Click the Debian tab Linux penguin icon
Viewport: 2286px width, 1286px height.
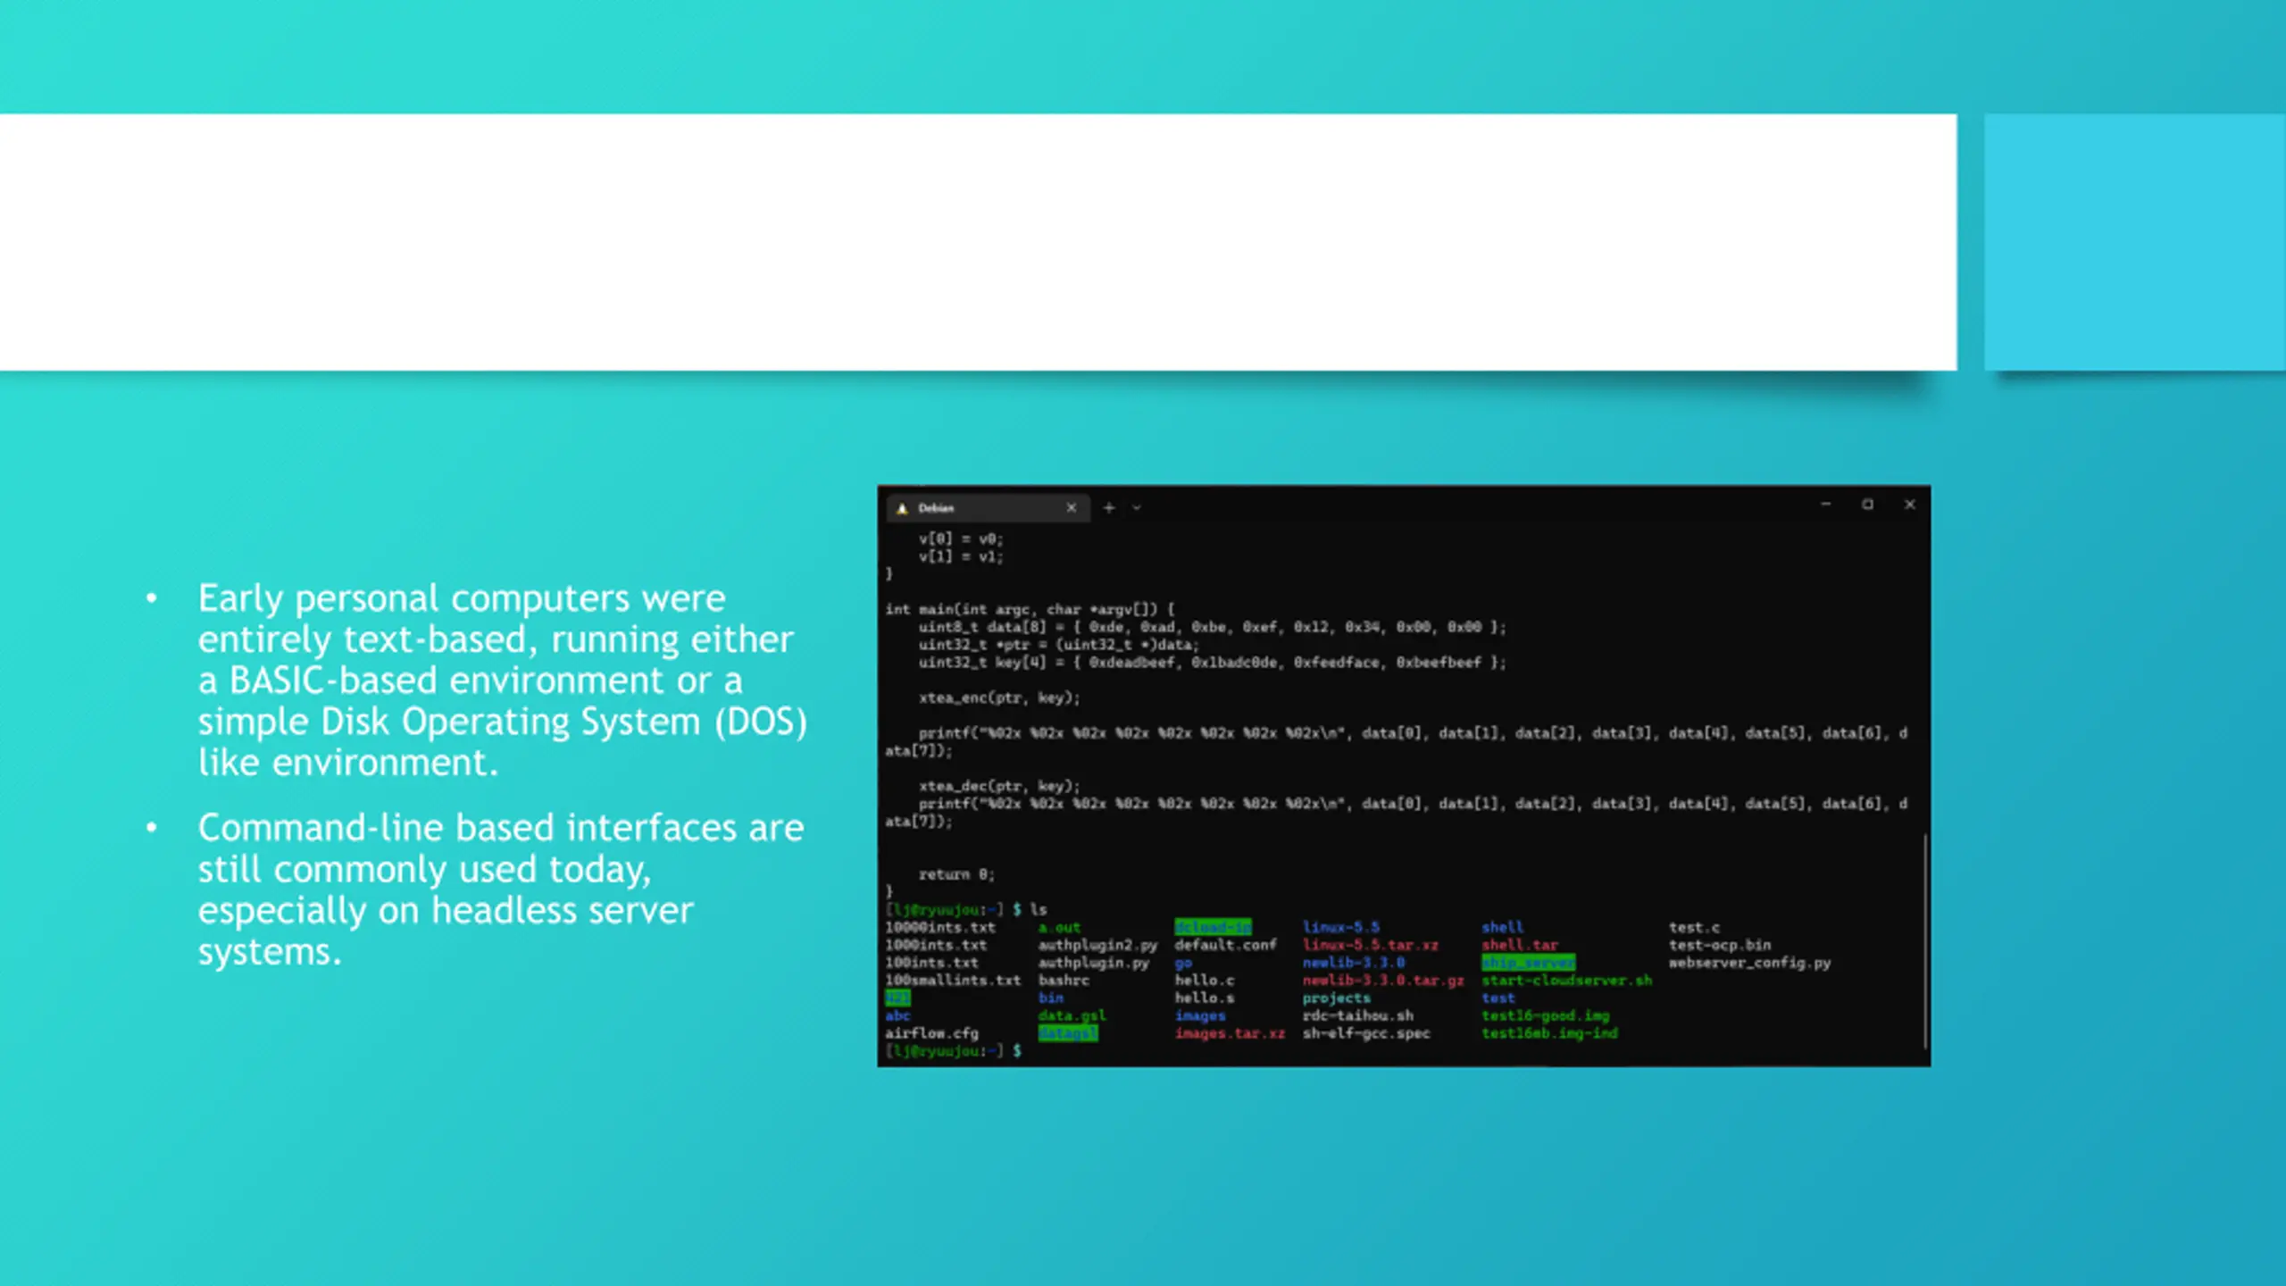click(x=902, y=508)
